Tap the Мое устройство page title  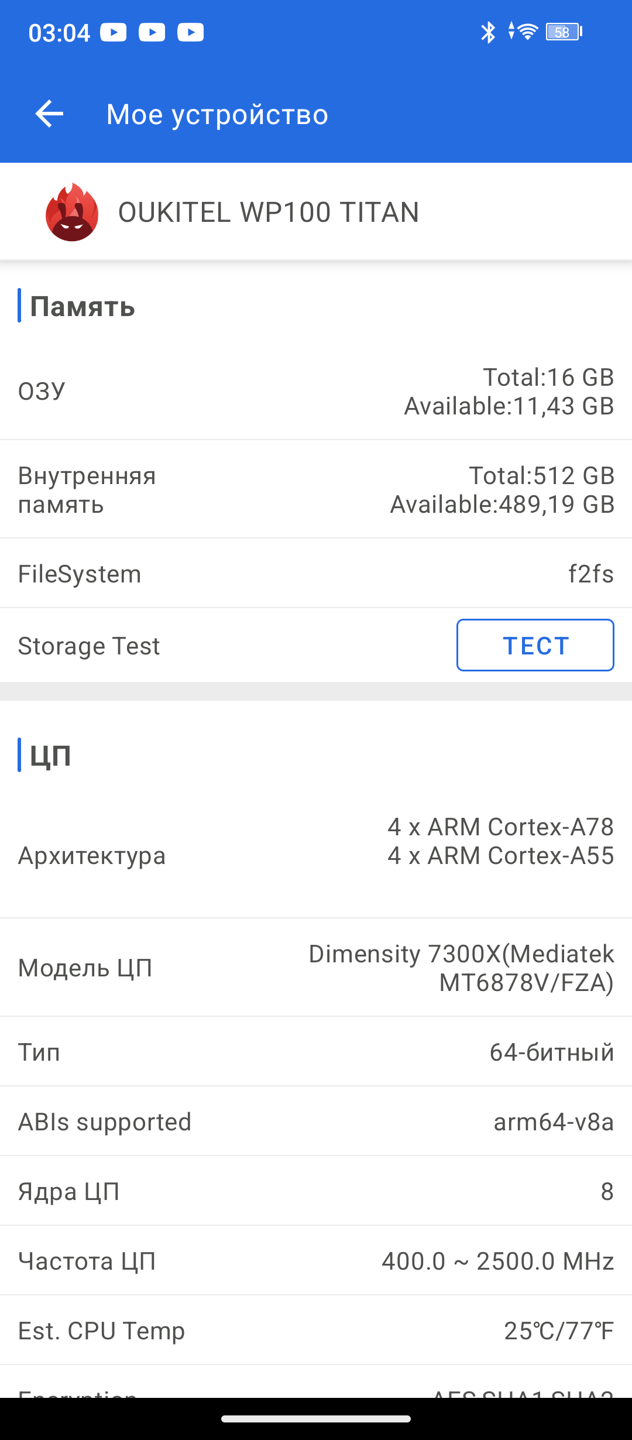click(x=217, y=115)
